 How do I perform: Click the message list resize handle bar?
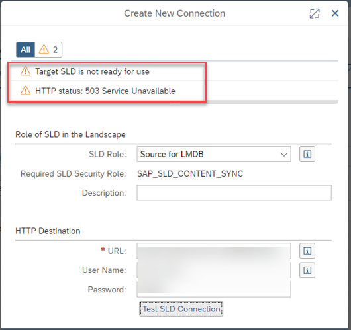pyautogui.click(x=175, y=103)
